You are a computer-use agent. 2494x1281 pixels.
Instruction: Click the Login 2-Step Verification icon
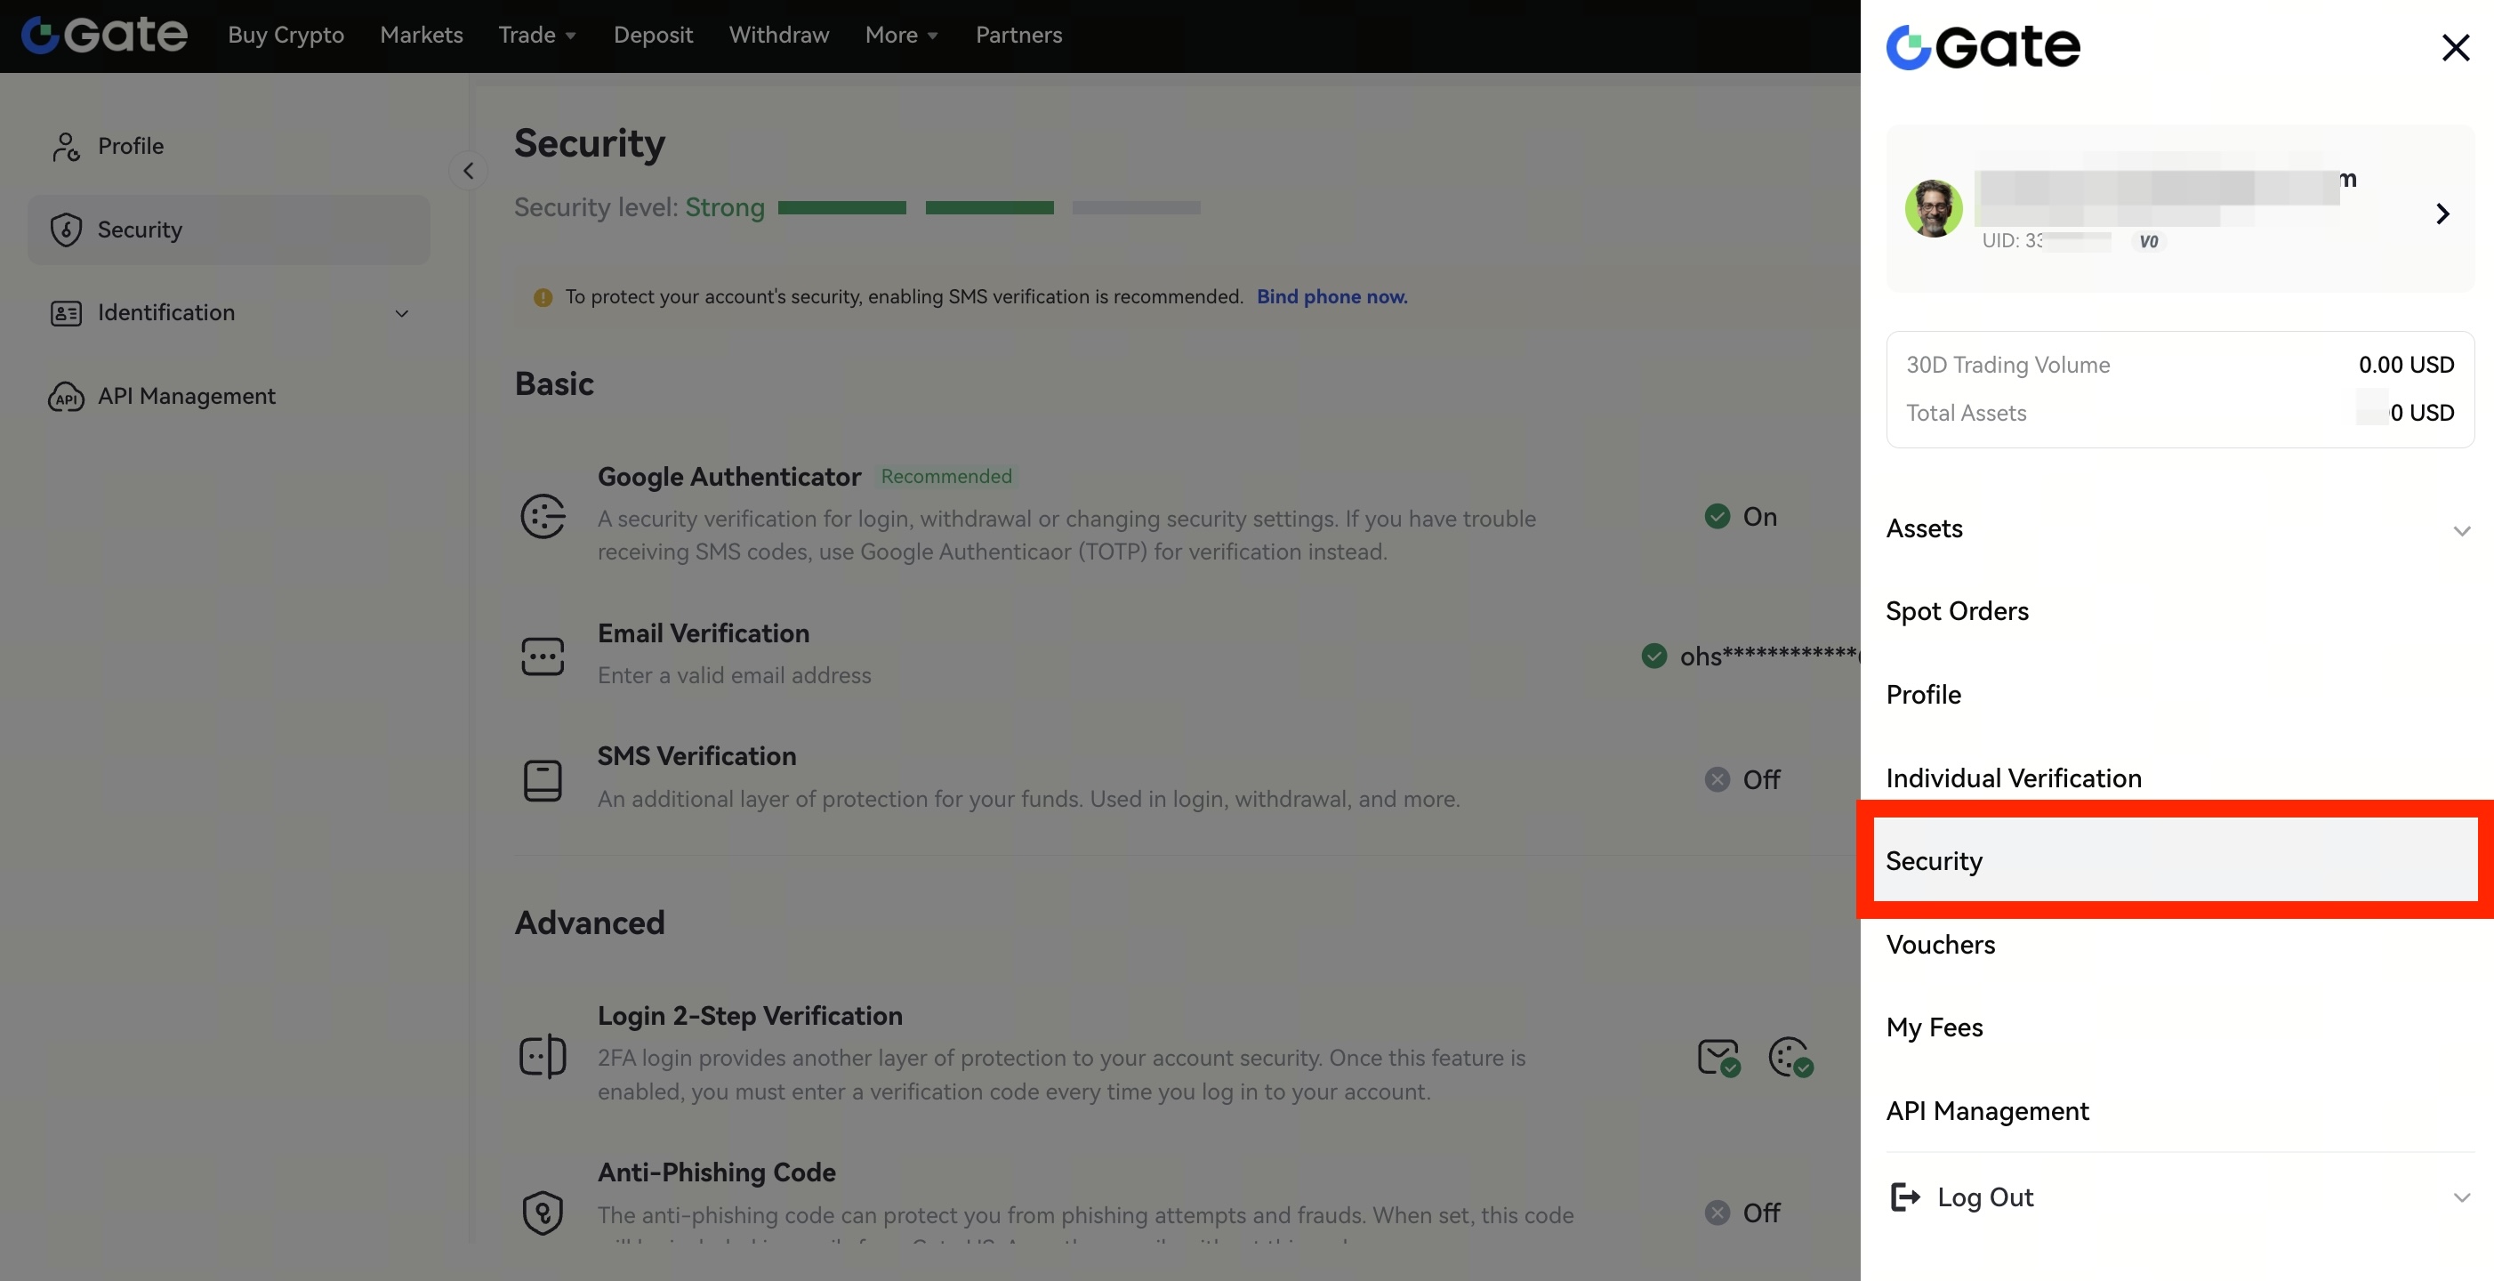tap(543, 1055)
